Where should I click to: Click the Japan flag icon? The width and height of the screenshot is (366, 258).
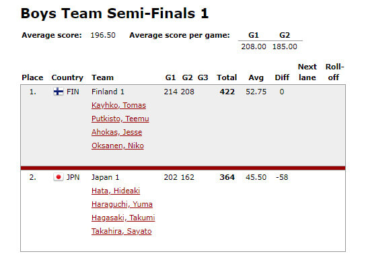tap(59, 177)
